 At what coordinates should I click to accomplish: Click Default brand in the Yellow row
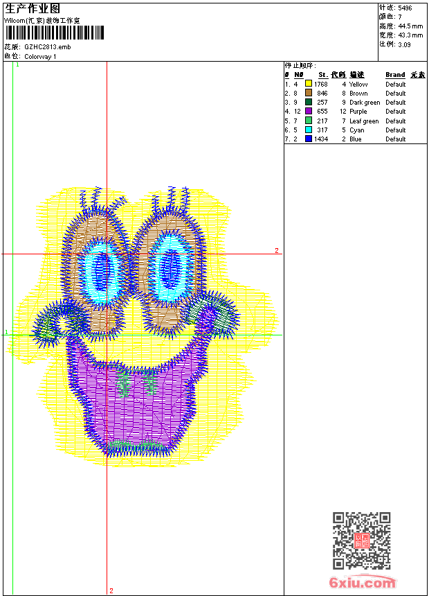pos(396,85)
